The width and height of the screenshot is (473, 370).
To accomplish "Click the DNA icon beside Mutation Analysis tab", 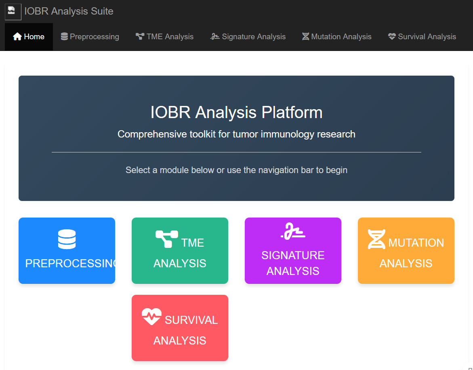I will (x=306, y=36).
